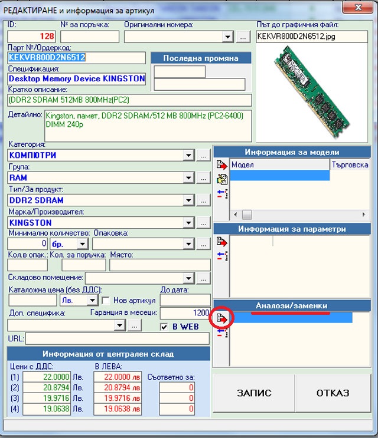Click the browse button next to Доп. специфика

(x=134, y=325)
